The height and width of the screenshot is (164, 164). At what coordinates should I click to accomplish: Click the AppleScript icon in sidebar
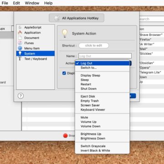(x=20, y=27)
